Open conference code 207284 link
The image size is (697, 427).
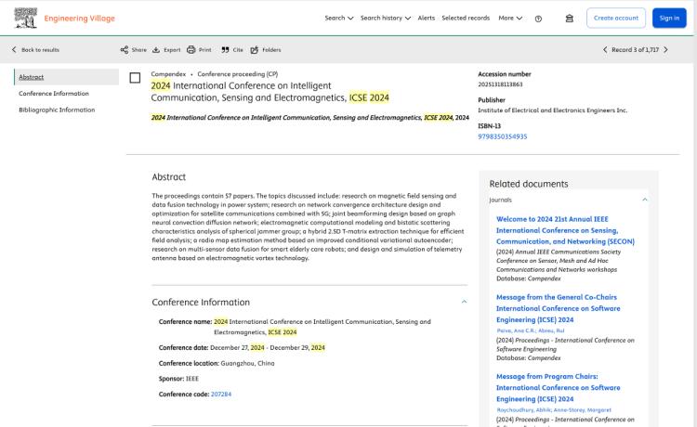pos(221,394)
